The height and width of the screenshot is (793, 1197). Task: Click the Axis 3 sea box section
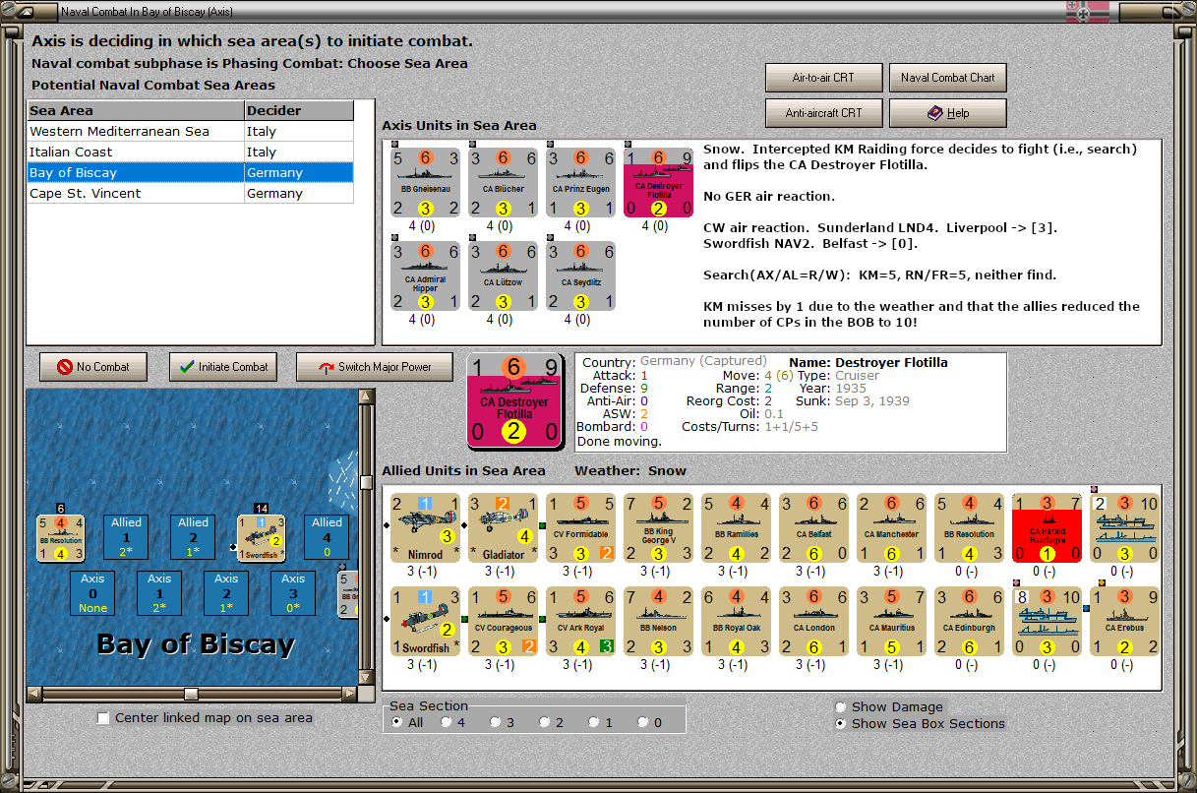tap(293, 593)
